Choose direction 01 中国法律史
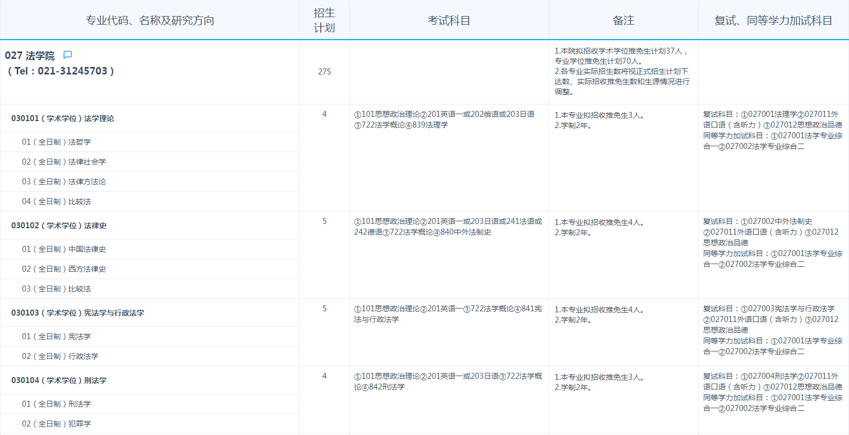Viewport: 849px width, 435px height. [x=64, y=249]
